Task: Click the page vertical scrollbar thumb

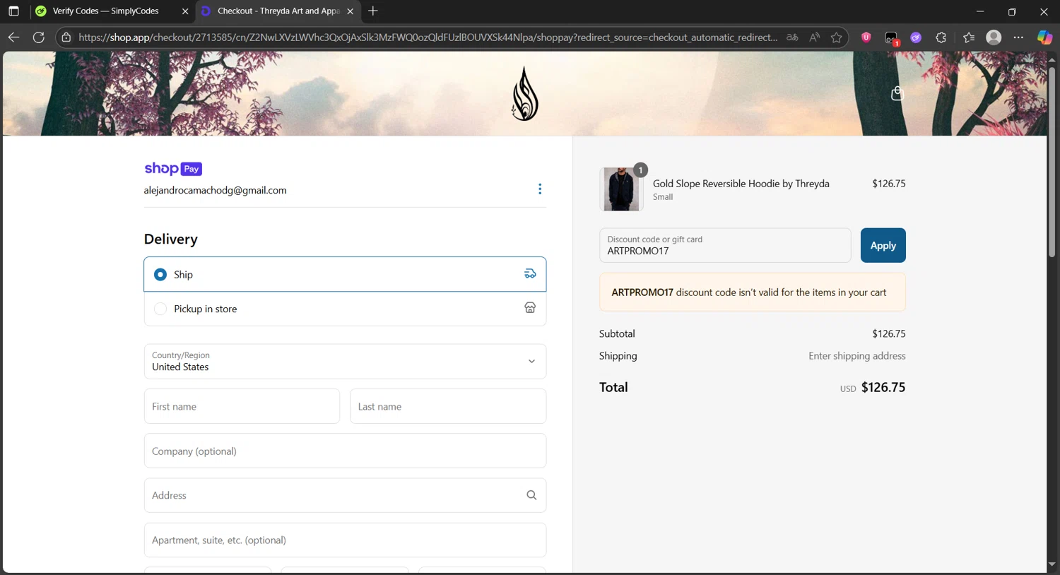Action: 1052,162
